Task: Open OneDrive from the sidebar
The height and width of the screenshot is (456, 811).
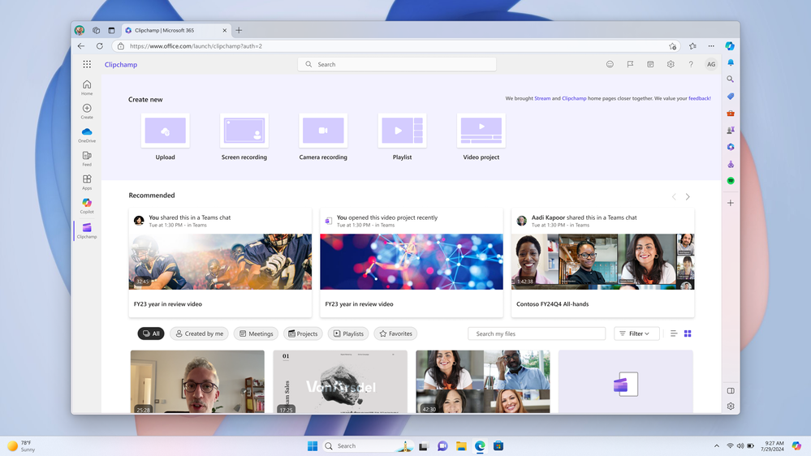Action: (87, 135)
